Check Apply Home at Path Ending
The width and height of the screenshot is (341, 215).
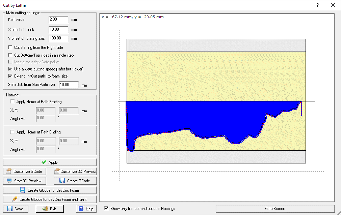pos(12,132)
